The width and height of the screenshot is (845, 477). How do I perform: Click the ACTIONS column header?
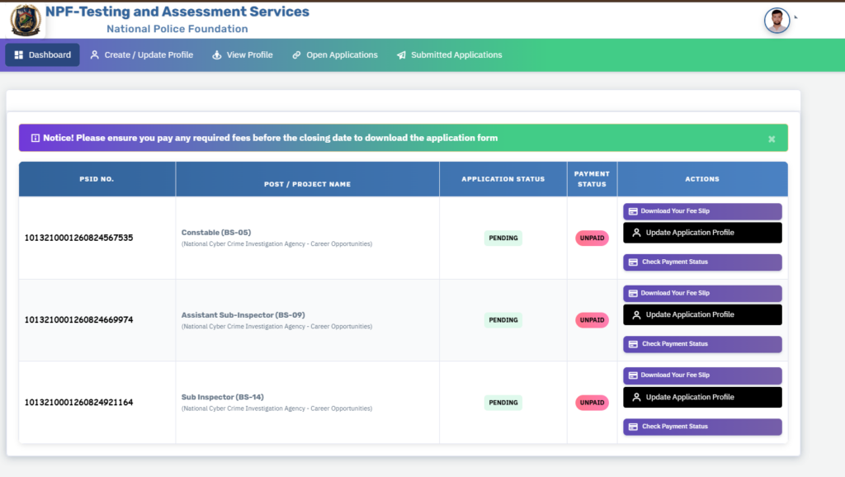click(x=702, y=179)
